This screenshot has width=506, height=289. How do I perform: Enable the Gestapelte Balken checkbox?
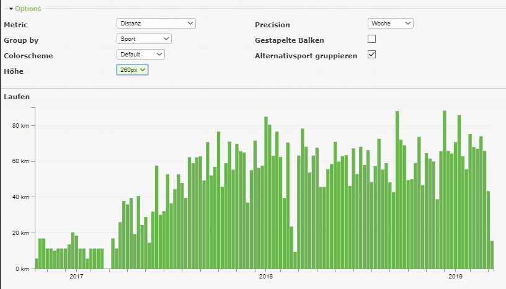click(371, 39)
